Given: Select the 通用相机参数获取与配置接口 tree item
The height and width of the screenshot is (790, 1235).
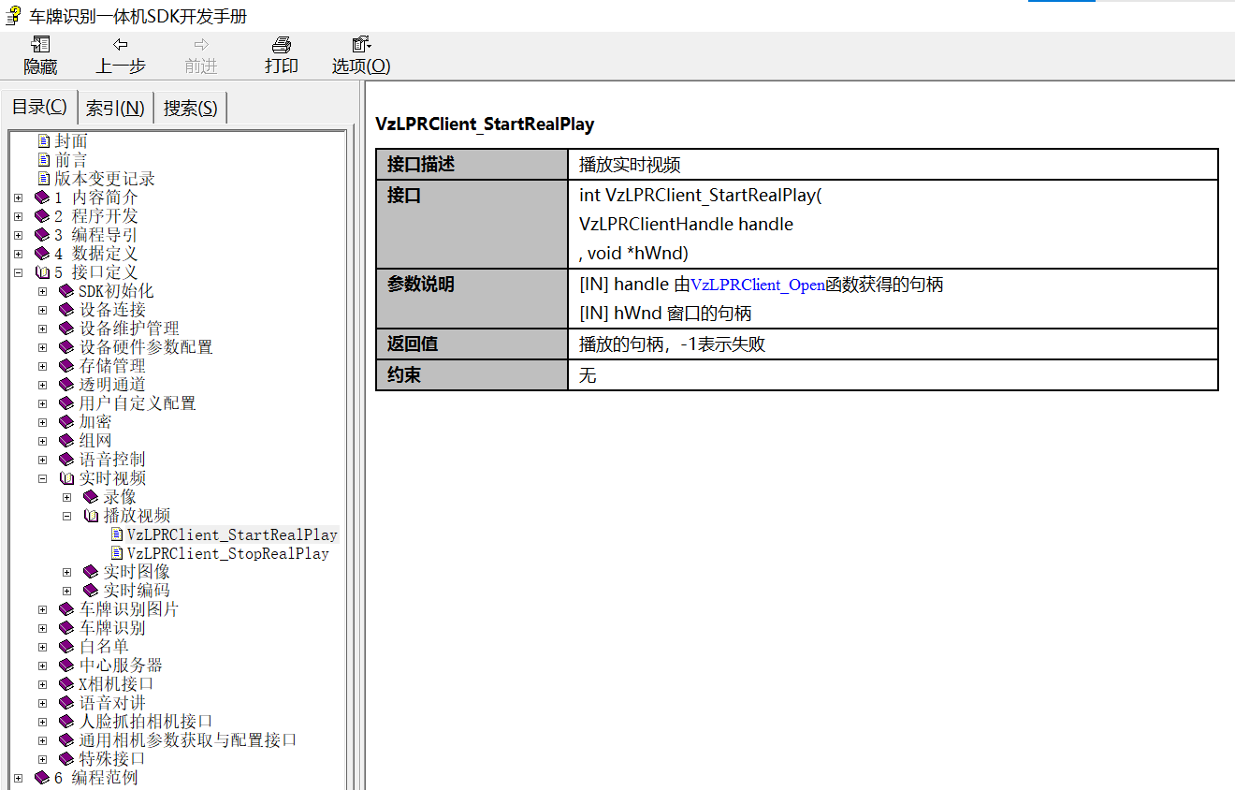Looking at the screenshot, I should (188, 740).
